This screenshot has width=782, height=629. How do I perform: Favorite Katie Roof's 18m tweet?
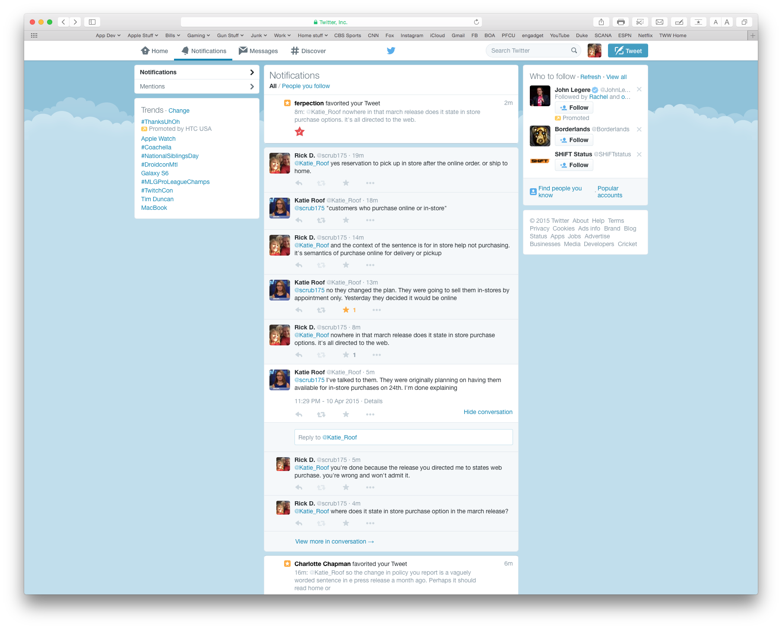click(346, 220)
